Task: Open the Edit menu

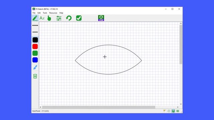Action: (39, 13)
